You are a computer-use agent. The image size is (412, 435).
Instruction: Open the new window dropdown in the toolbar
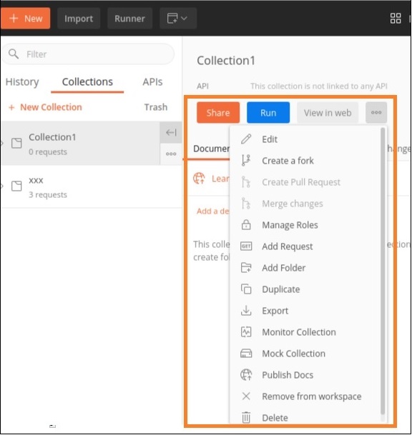(178, 19)
